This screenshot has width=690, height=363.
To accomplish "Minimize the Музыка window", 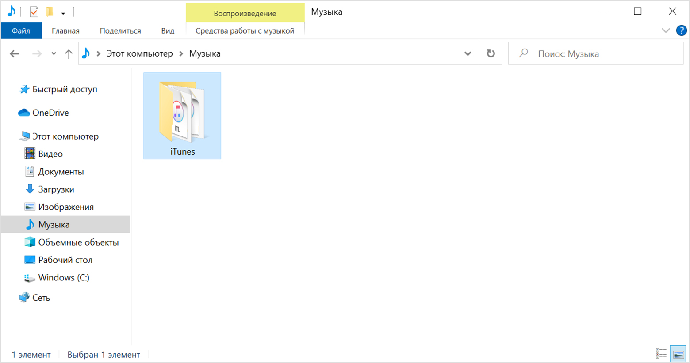I will point(603,11).
